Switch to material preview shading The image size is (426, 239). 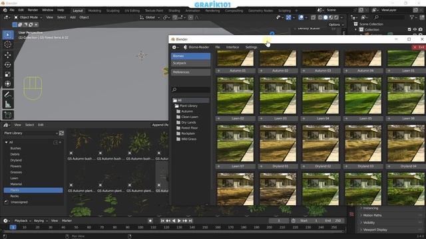[x=331, y=17]
